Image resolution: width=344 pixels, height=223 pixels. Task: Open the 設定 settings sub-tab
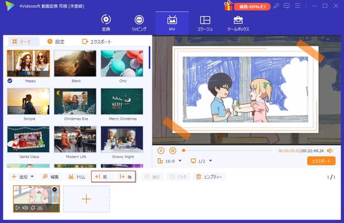click(56, 42)
